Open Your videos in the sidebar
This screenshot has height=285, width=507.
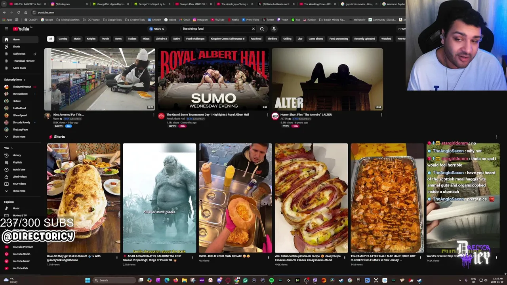[19, 184]
